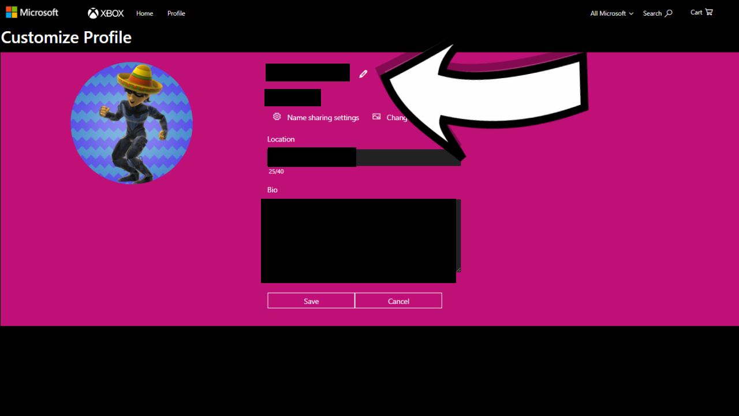
Task: Click the magnifying glass search icon
Action: pos(669,13)
